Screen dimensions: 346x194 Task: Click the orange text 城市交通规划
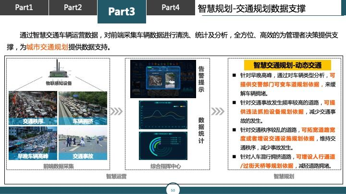click(47, 47)
